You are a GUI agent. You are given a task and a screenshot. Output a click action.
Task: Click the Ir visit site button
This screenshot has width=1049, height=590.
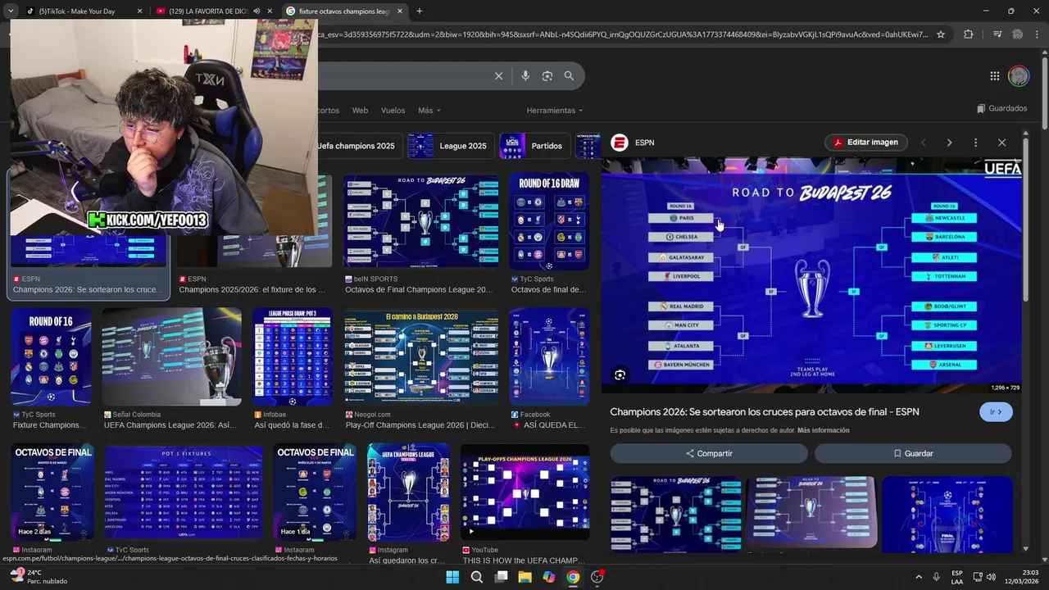click(996, 411)
